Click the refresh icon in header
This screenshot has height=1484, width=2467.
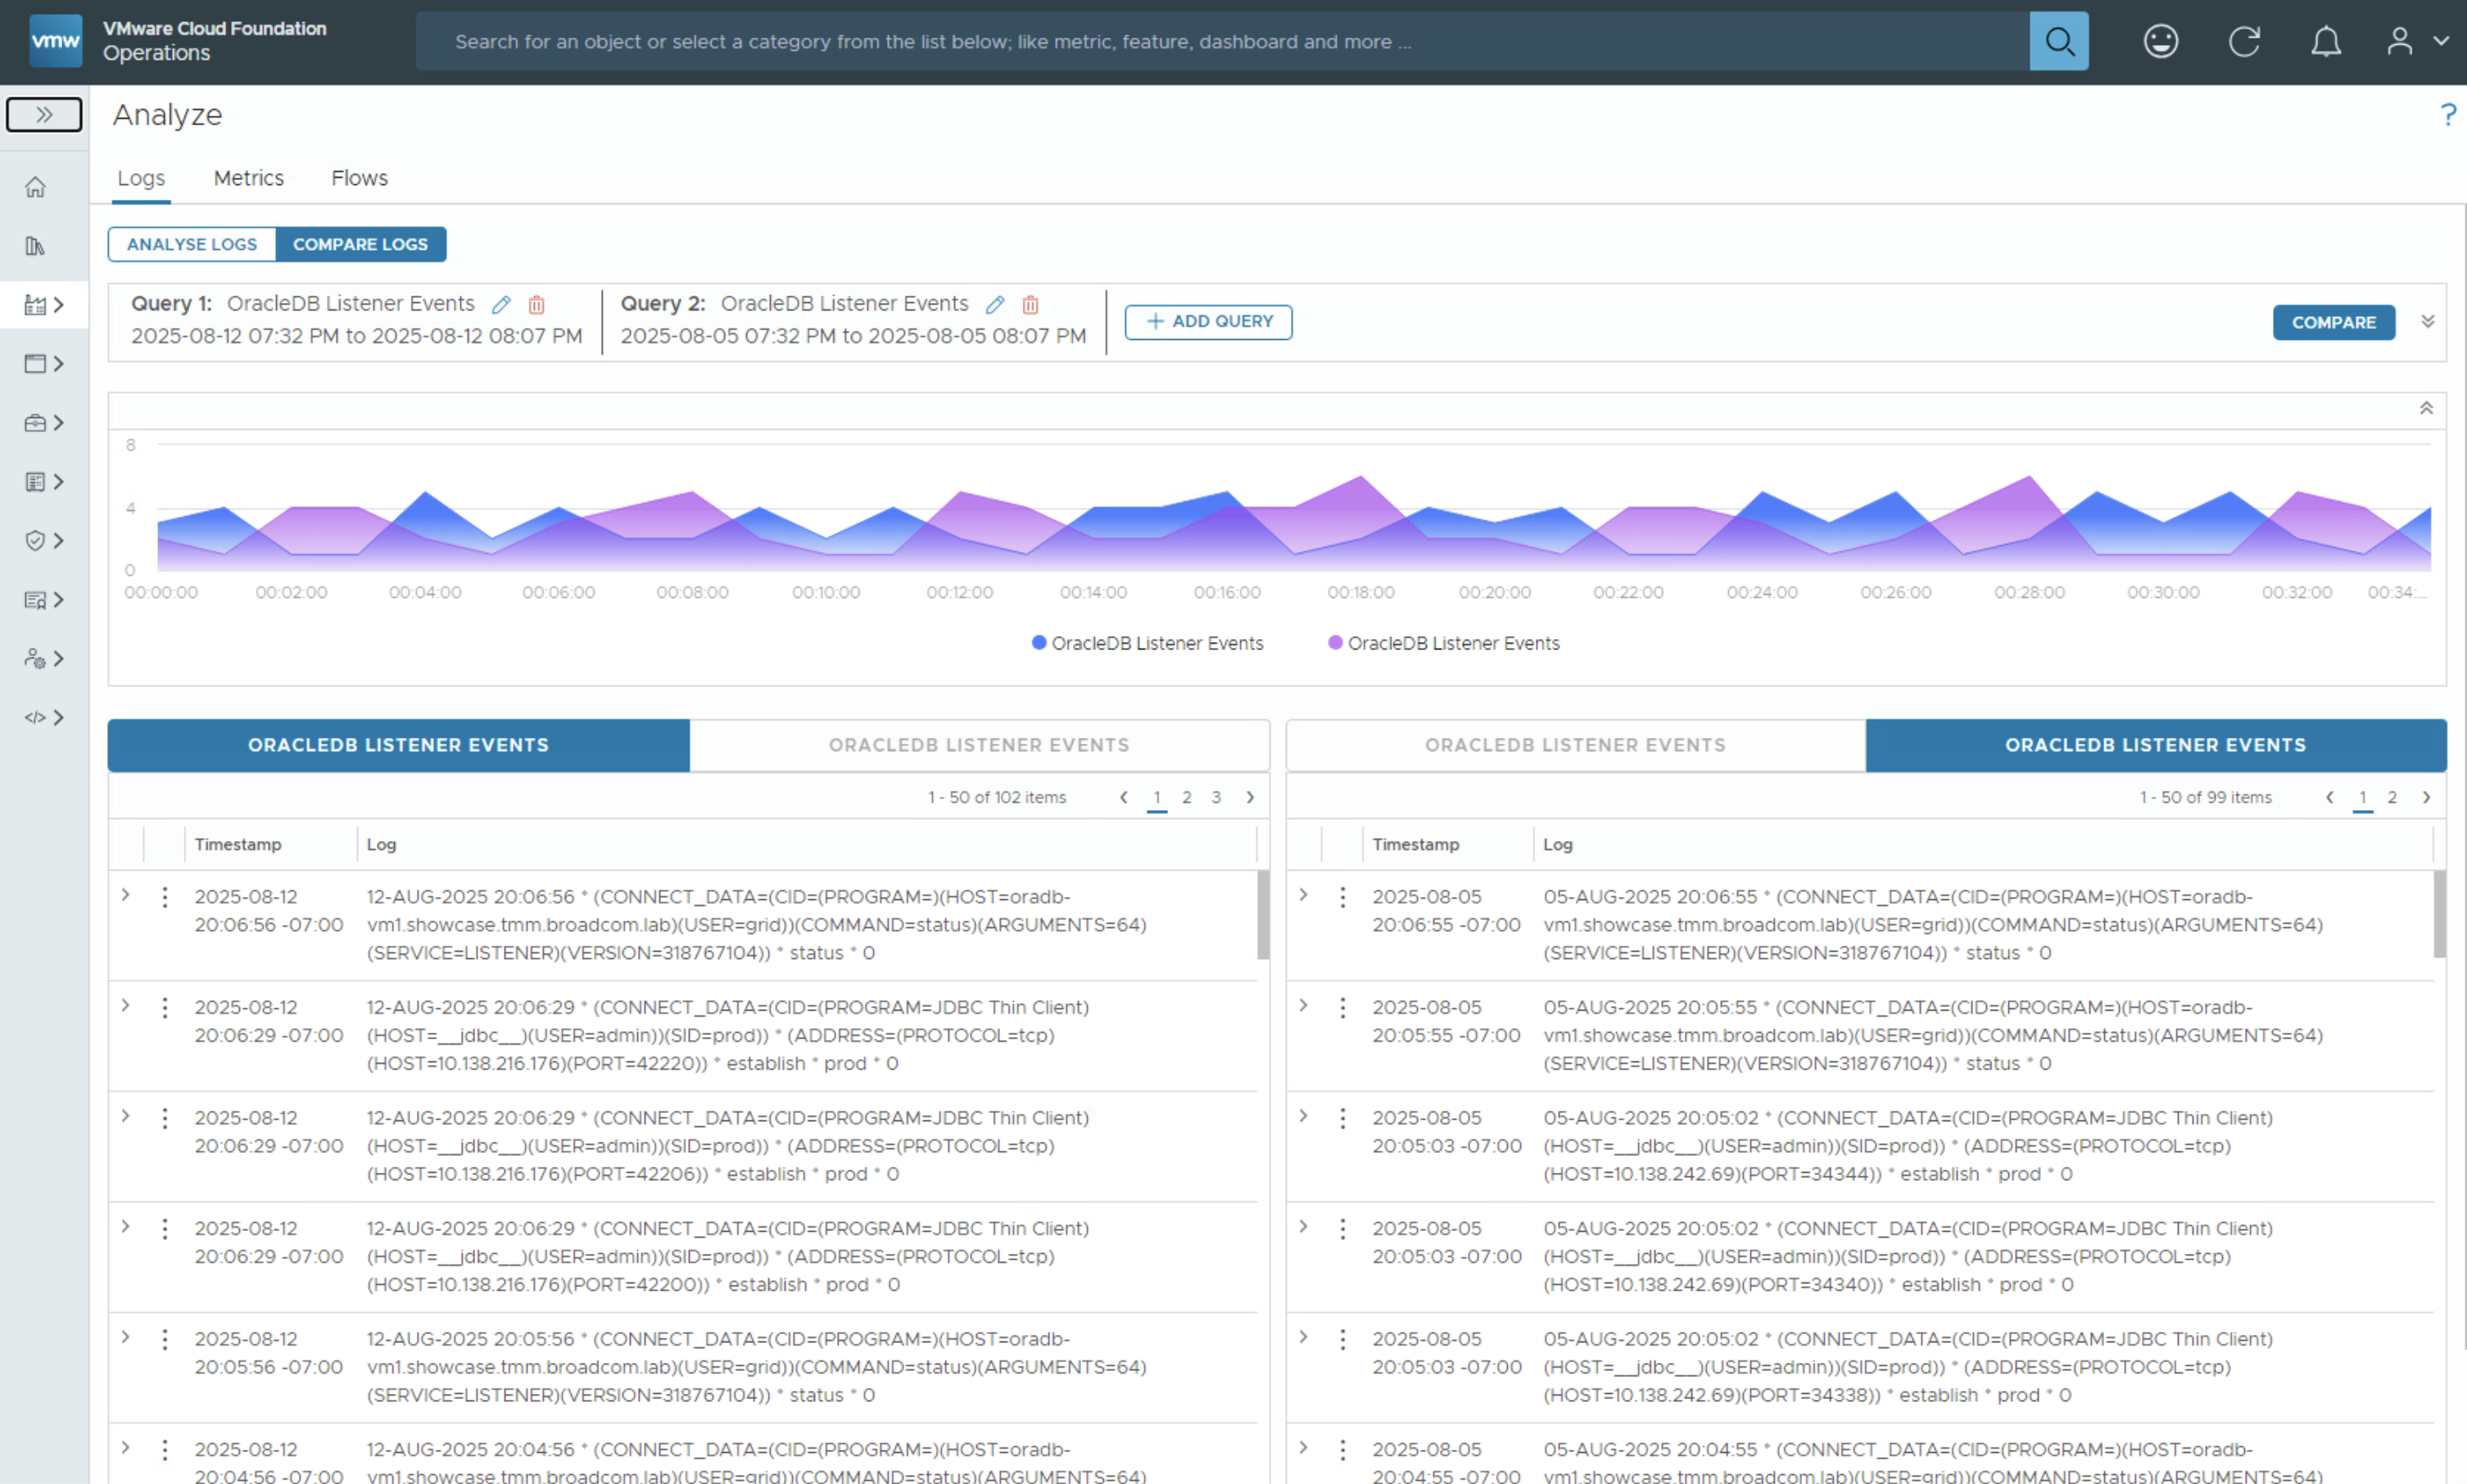point(2243,41)
